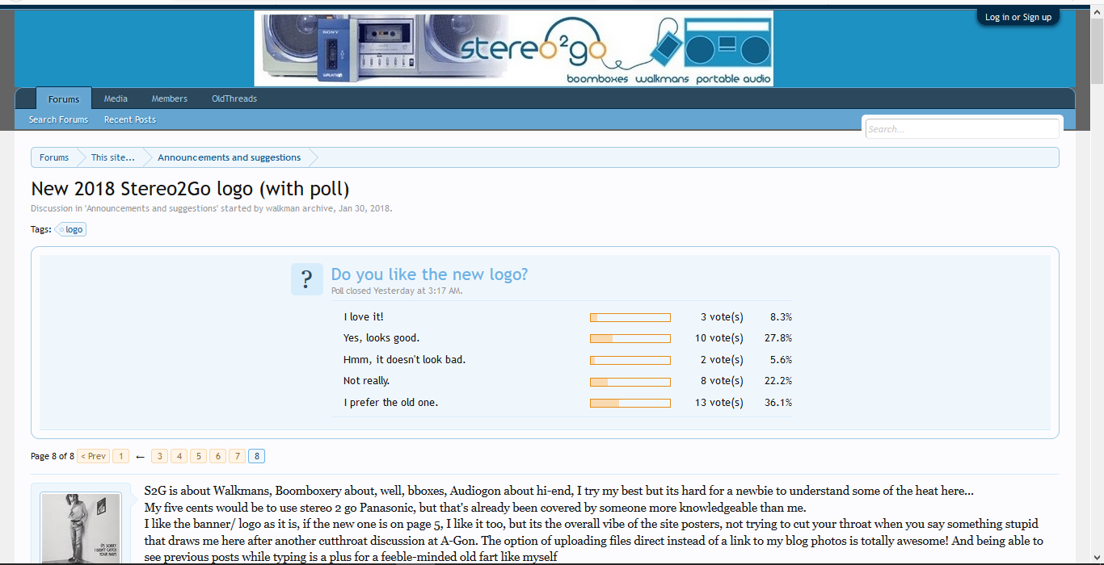View the 8 vote(s) for 'Not really.'
Screen dimensions: 1104x565
(722, 381)
